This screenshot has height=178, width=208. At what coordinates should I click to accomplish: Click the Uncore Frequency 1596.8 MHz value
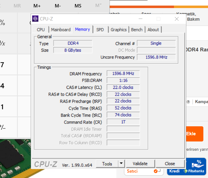[156, 57]
